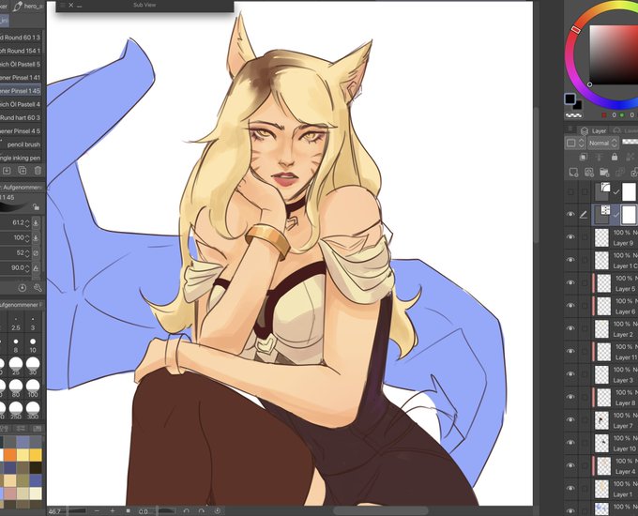Select the transparent color swatch
Viewport: 638px width, 516px height.
pos(573,115)
